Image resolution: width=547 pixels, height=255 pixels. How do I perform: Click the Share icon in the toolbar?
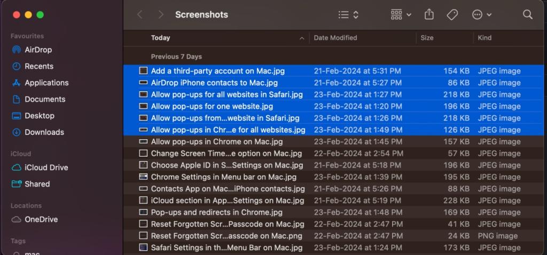[429, 14]
